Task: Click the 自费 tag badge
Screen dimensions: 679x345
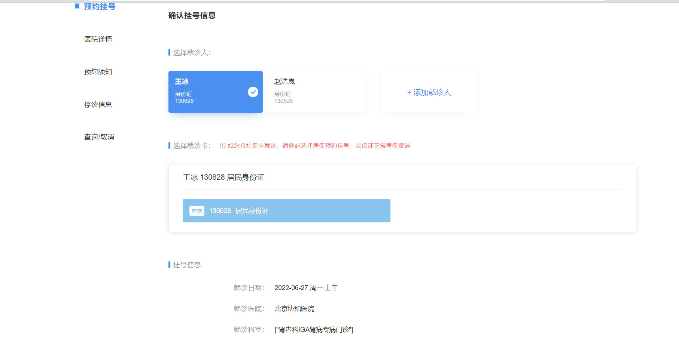Action: point(197,211)
